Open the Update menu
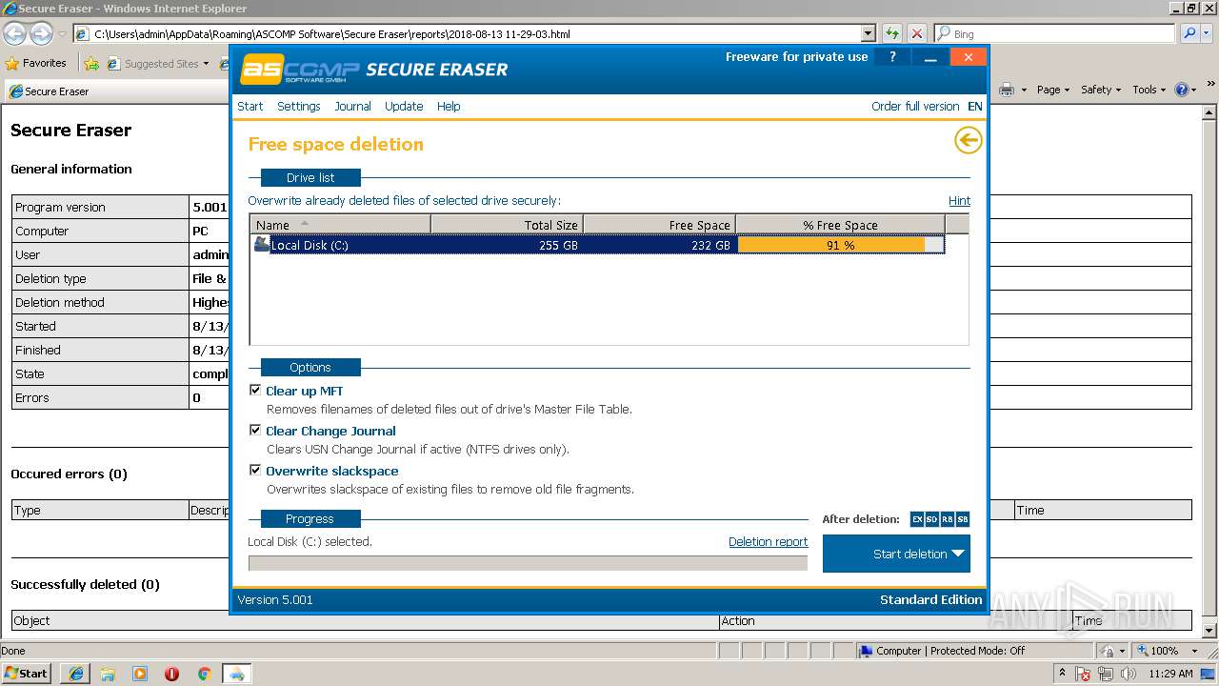Screen dimensions: 1219x686 tap(404, 106)
